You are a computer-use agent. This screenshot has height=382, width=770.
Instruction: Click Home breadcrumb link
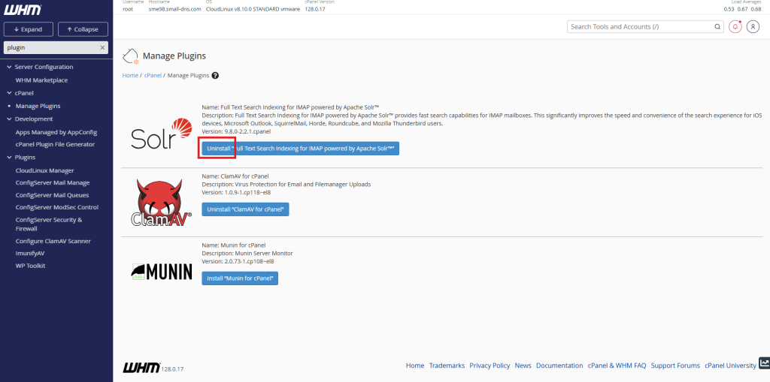pos(130,76)
